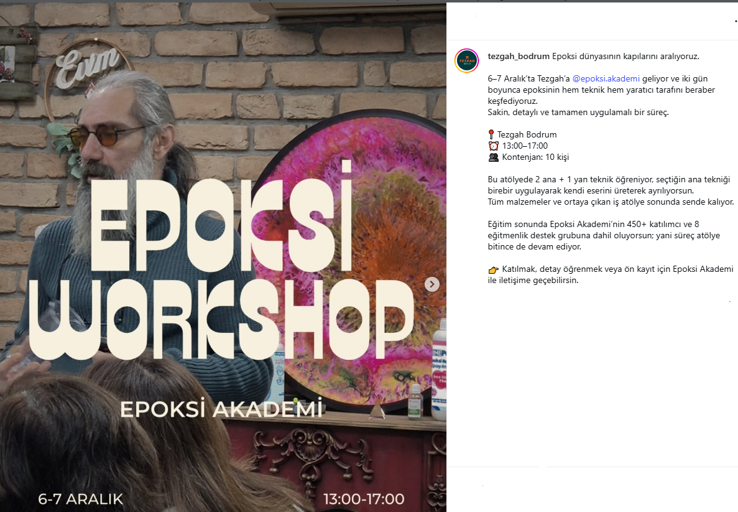Open the tezgah_bodrum profile avatar
This screenshot has width=738, height=512.
[x=466, y=61]
